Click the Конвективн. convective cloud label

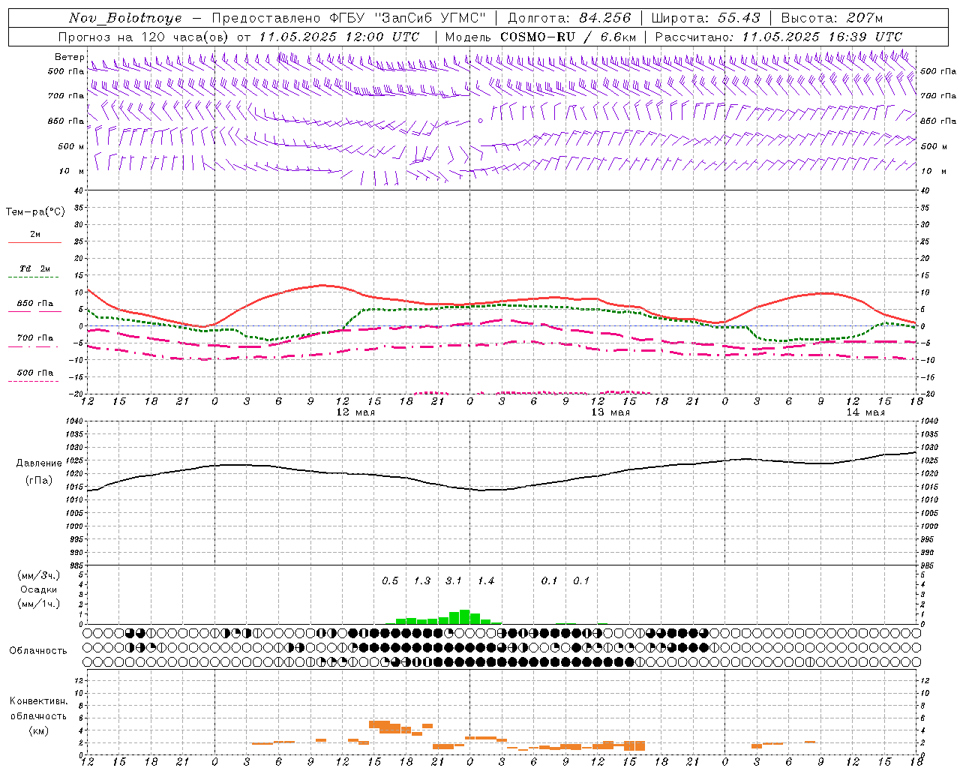[x=38, y=701]
